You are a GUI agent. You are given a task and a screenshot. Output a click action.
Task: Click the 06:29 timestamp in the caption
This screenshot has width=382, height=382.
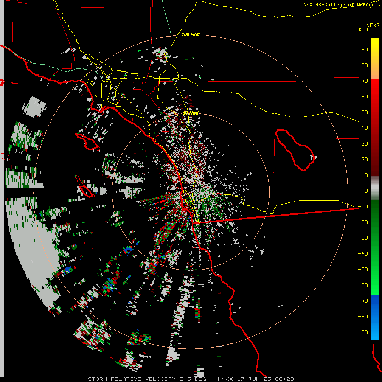pyautogui.click(x=284, y=379)
